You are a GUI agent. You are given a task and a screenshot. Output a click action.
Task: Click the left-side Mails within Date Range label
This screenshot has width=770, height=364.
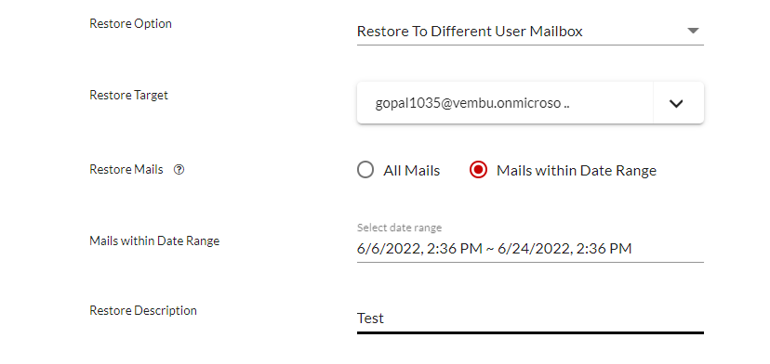coord(154,240)
